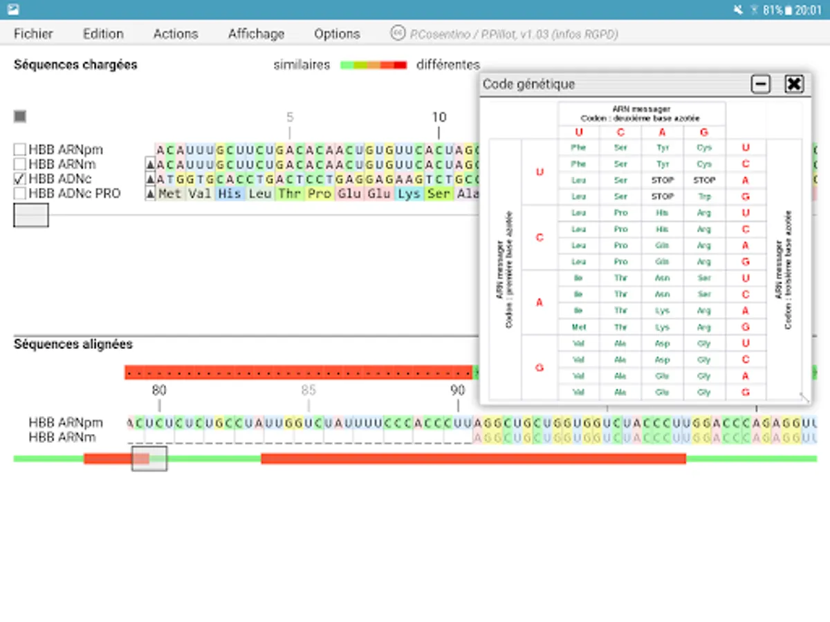Untick the HBB ADNc sequence checkbox
This screenshot has height=622, width=830.
(20, 179)
